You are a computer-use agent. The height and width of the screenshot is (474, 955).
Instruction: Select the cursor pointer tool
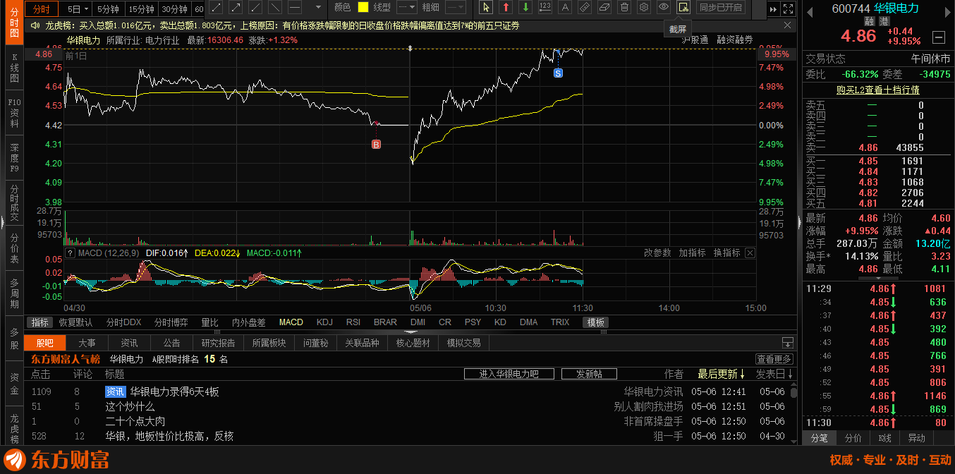[x=486, y=7]
